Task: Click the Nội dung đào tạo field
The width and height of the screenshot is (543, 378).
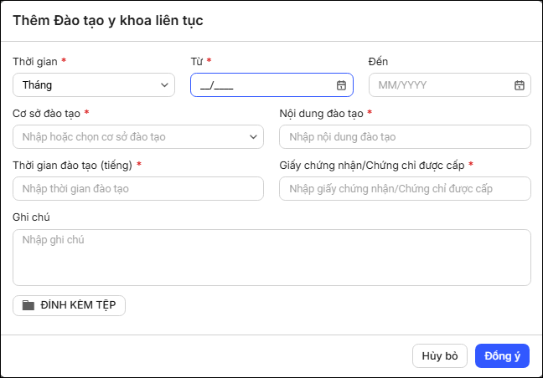Action: pos(405,137)
